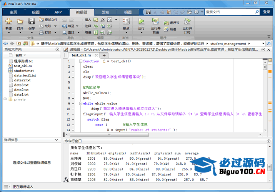Click the search documentation input field
Viewport: 275px width, 192px height.
click(x=230, y=12)
